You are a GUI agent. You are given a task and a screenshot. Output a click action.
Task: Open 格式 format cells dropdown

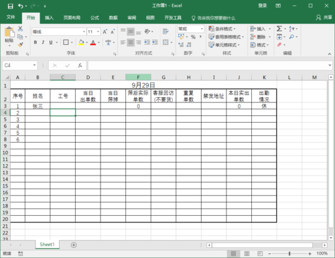[x=259, y=45]
